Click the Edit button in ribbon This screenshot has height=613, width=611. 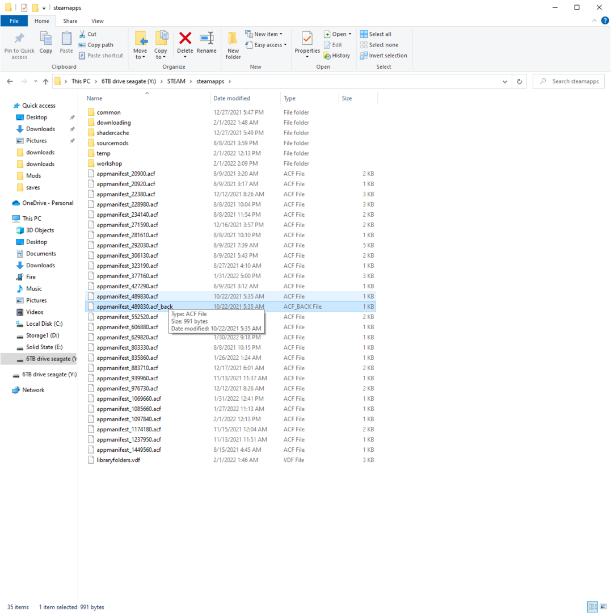pyautogui.click(x=333, y=45)
